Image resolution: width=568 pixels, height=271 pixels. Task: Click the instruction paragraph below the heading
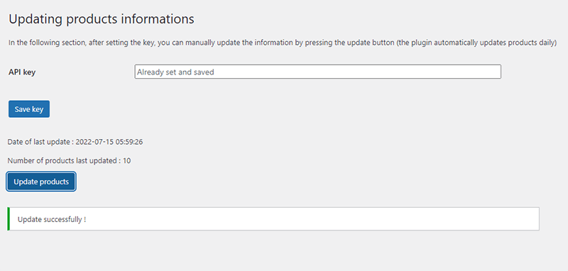click(x=283, y=43)
